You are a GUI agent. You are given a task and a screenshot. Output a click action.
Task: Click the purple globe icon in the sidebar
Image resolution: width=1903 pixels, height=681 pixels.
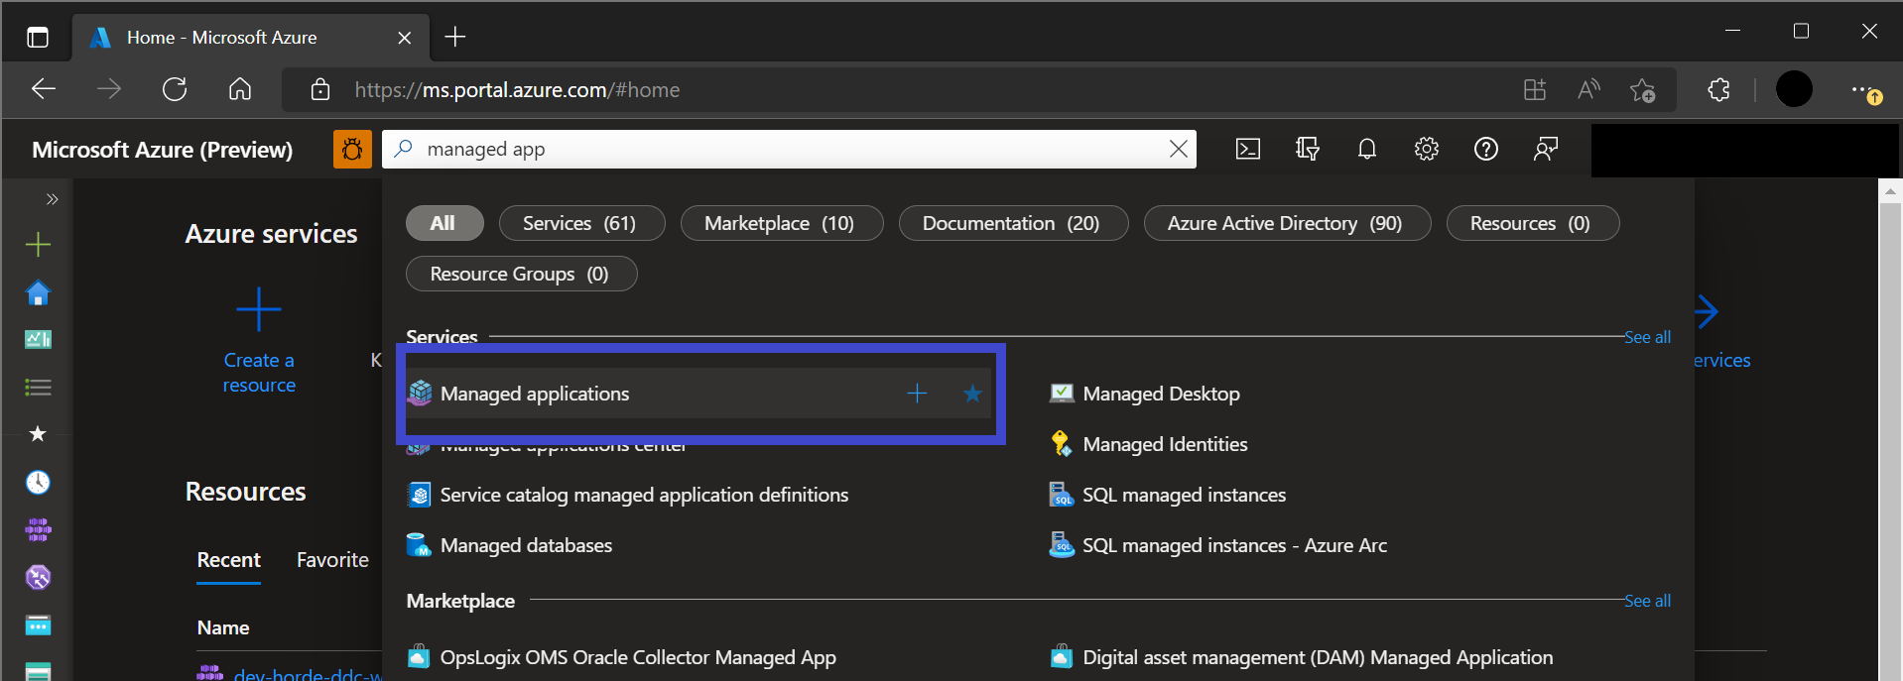click(38, 577)
